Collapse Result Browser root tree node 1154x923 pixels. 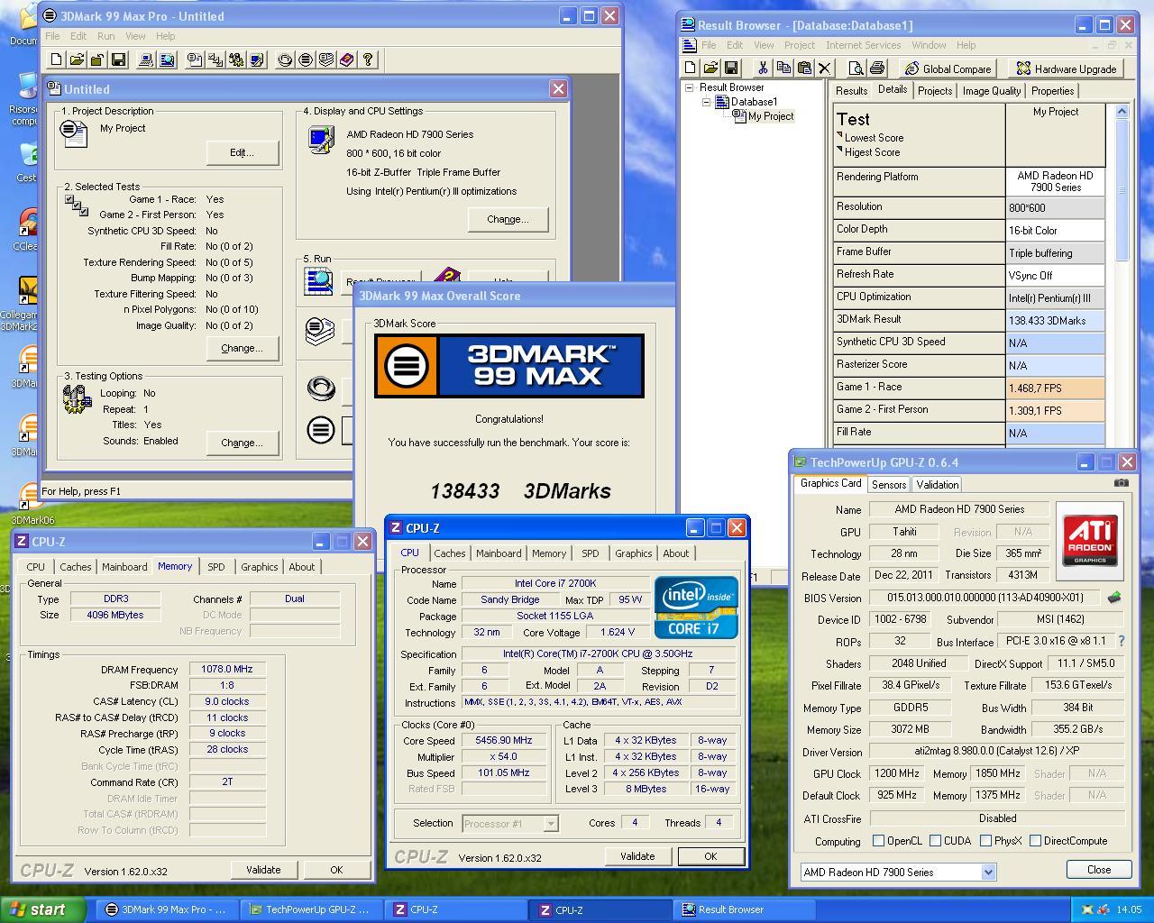coord(690,87)
